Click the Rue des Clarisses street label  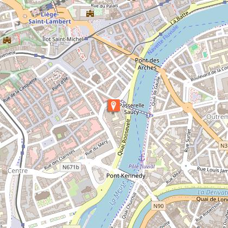59,160
